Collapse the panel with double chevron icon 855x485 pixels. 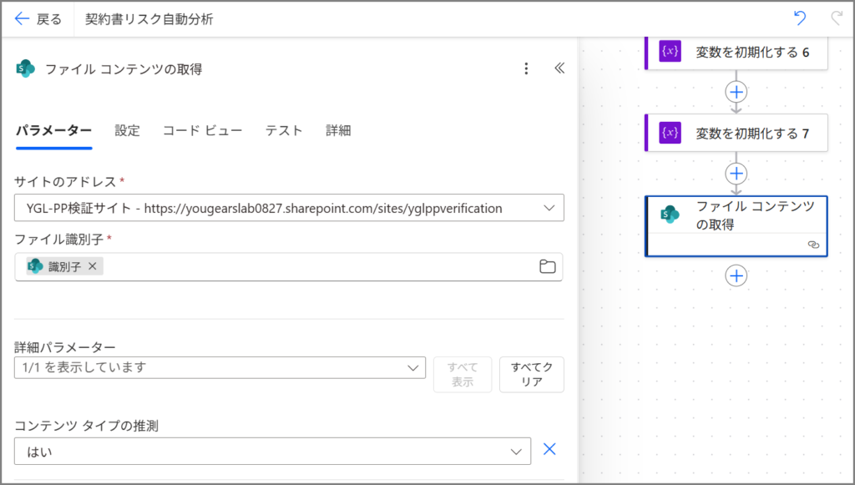click(559, 69)
